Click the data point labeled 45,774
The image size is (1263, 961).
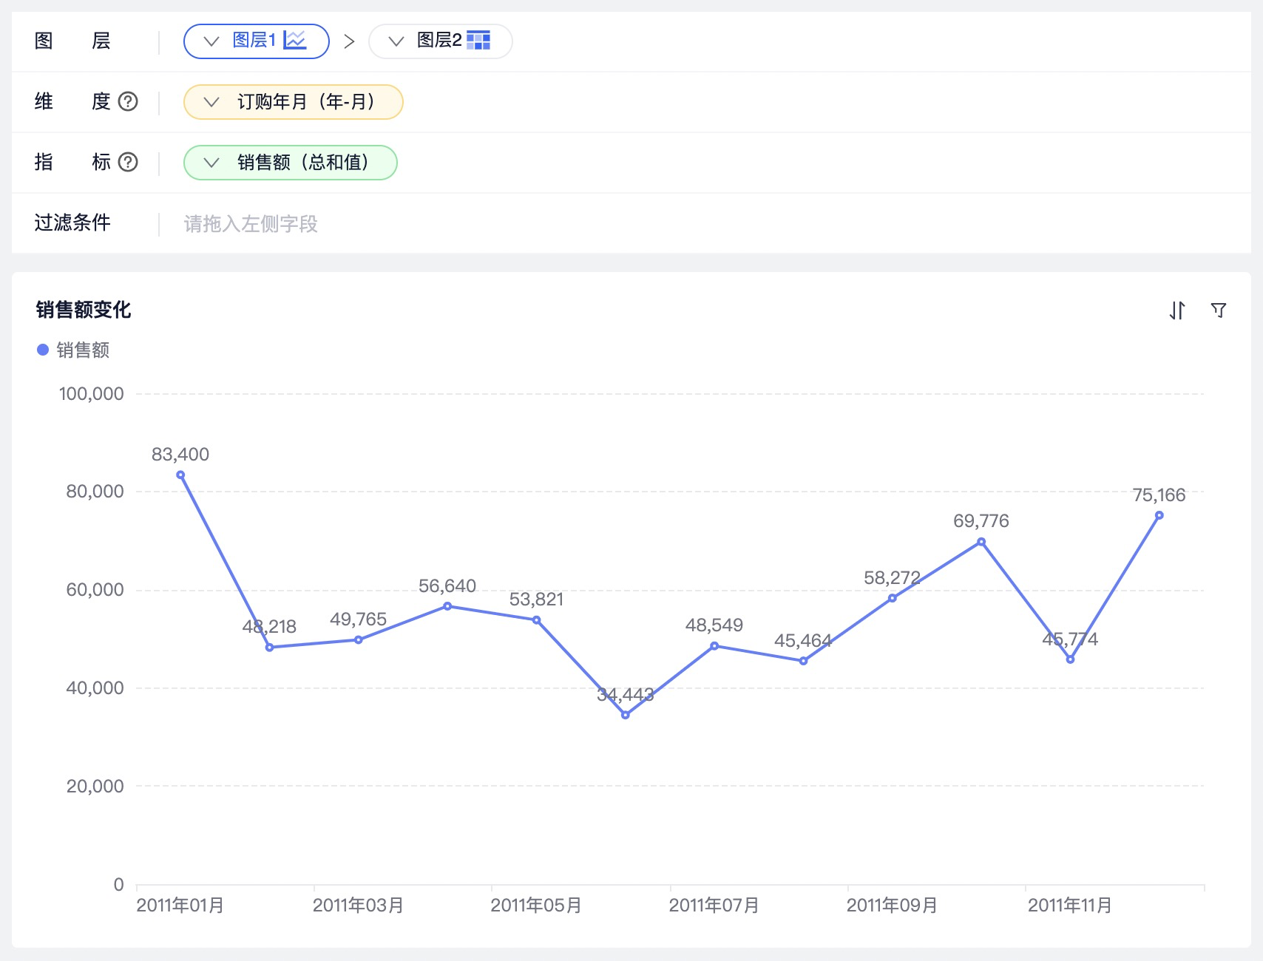pyautogui.click(x=1070, y=659)
